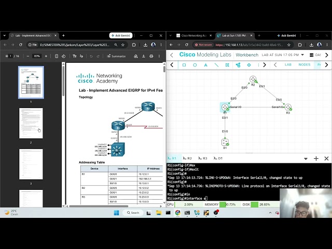Click Ask Gemini in CML browser window
Viewport: 332px width, 249px height.
(x=286, y=36)
